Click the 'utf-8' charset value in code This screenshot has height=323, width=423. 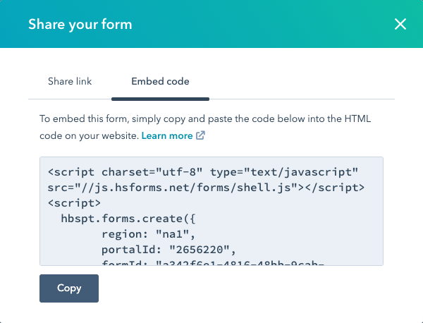(180, 173)
